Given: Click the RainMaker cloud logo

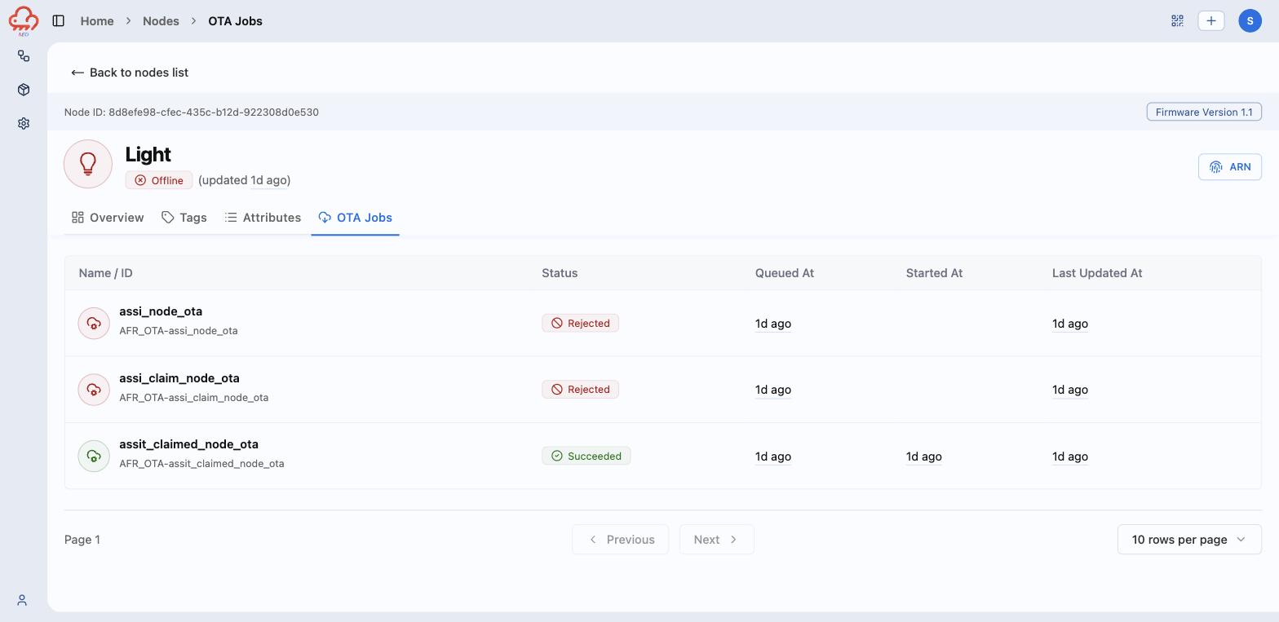Looking at the screenshot, I should tap(24, 20).
